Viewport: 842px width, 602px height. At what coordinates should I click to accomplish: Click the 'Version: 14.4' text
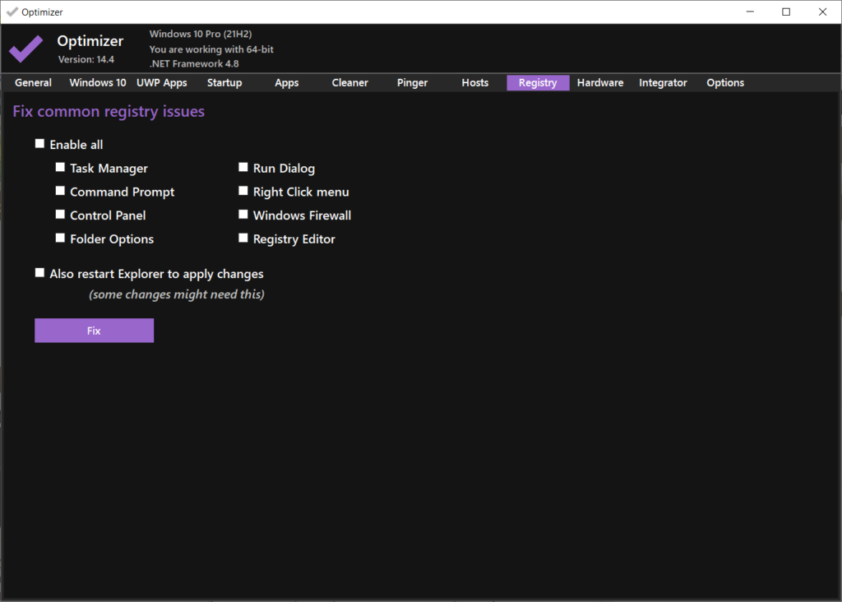coord(86,59)
